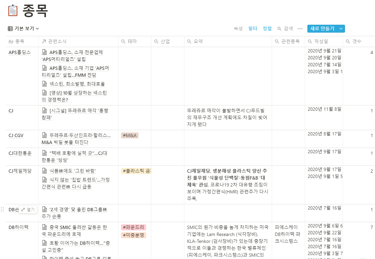
Task: Open article '2세 경영 닻 올린 DB그룹株'
Action: pos(75,213)
